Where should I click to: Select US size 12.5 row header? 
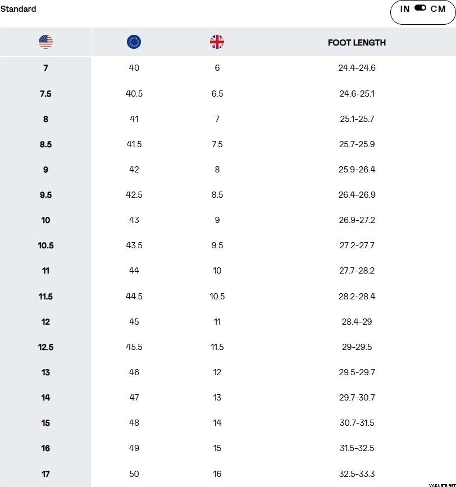pos(45,347)
